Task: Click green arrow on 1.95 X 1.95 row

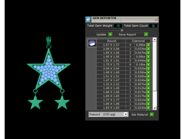Action: [x=148, y=57]
